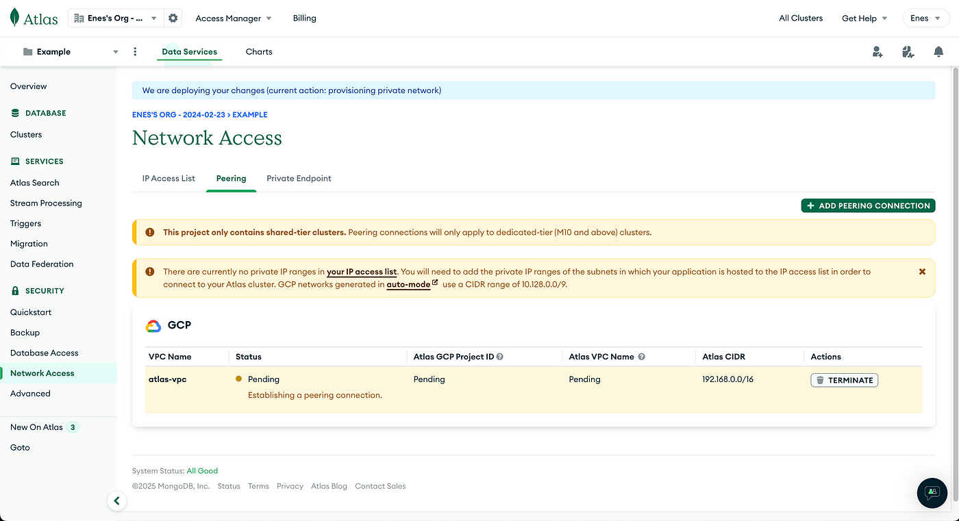Click help icon beside Atlas VPC Name
The image size is (959, 521).
[x=642, y=357]
